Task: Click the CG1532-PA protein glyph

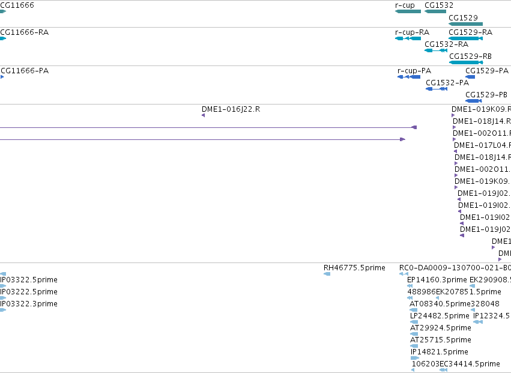Action: tap(437, 89)
